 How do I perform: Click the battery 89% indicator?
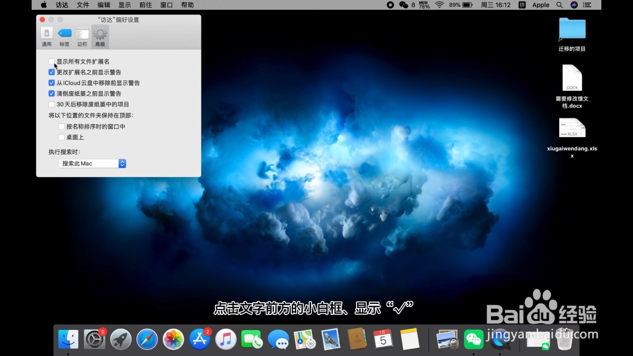(x=461, y=5)
